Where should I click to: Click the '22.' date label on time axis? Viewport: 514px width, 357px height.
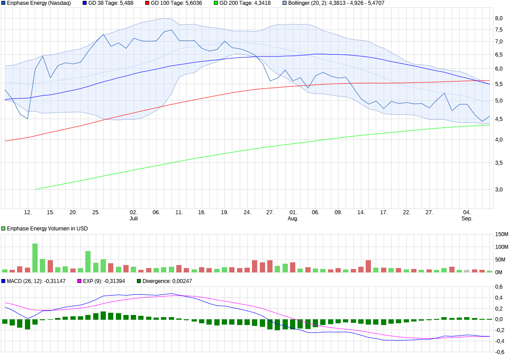406,212
